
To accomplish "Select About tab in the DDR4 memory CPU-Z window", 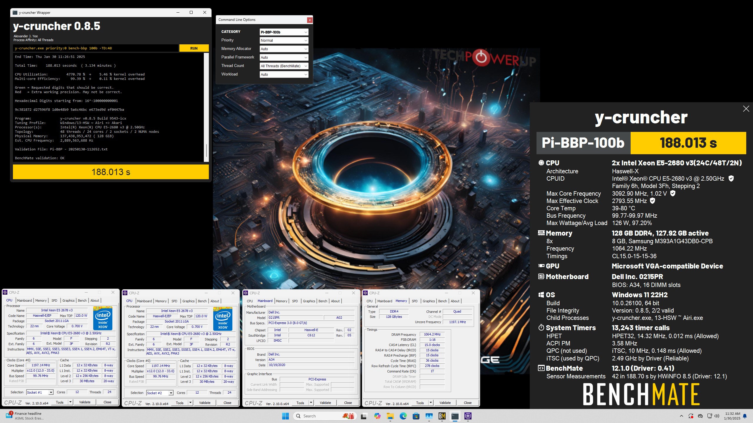I will pyautogui.click(x=455, y=301).
